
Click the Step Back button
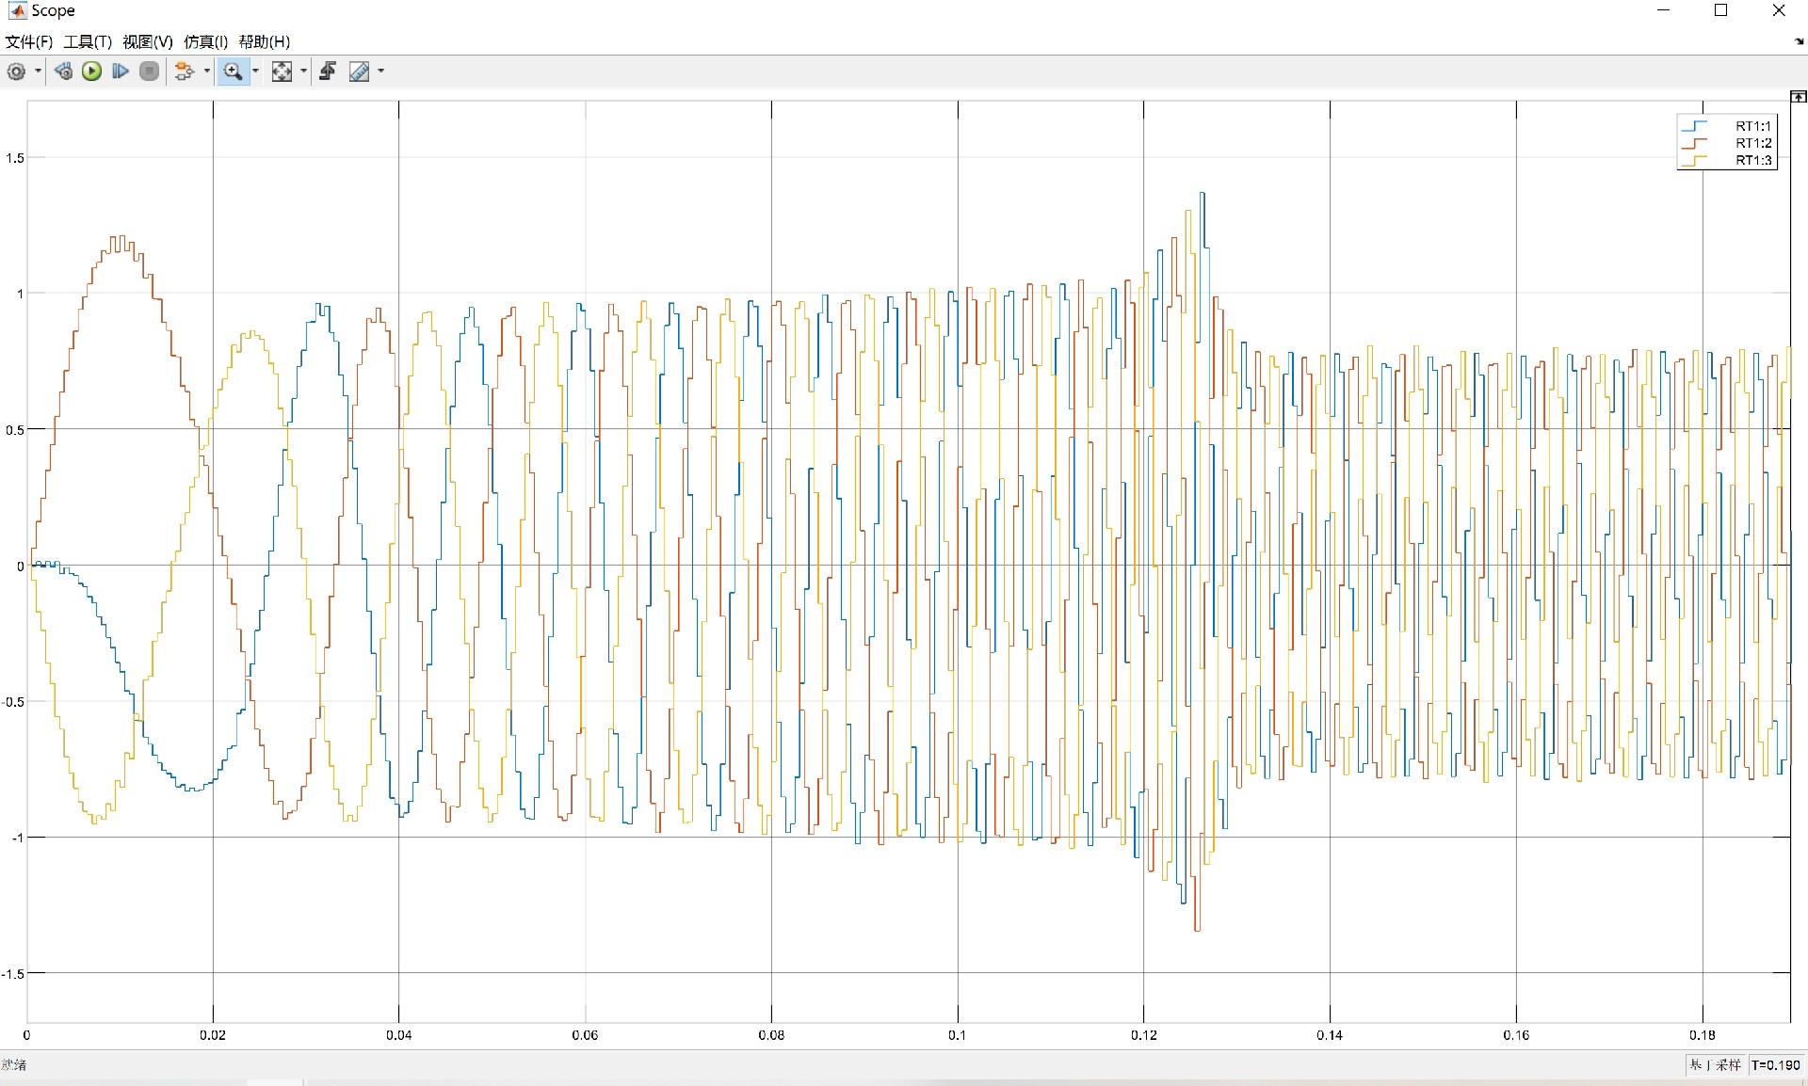[63, 72]
